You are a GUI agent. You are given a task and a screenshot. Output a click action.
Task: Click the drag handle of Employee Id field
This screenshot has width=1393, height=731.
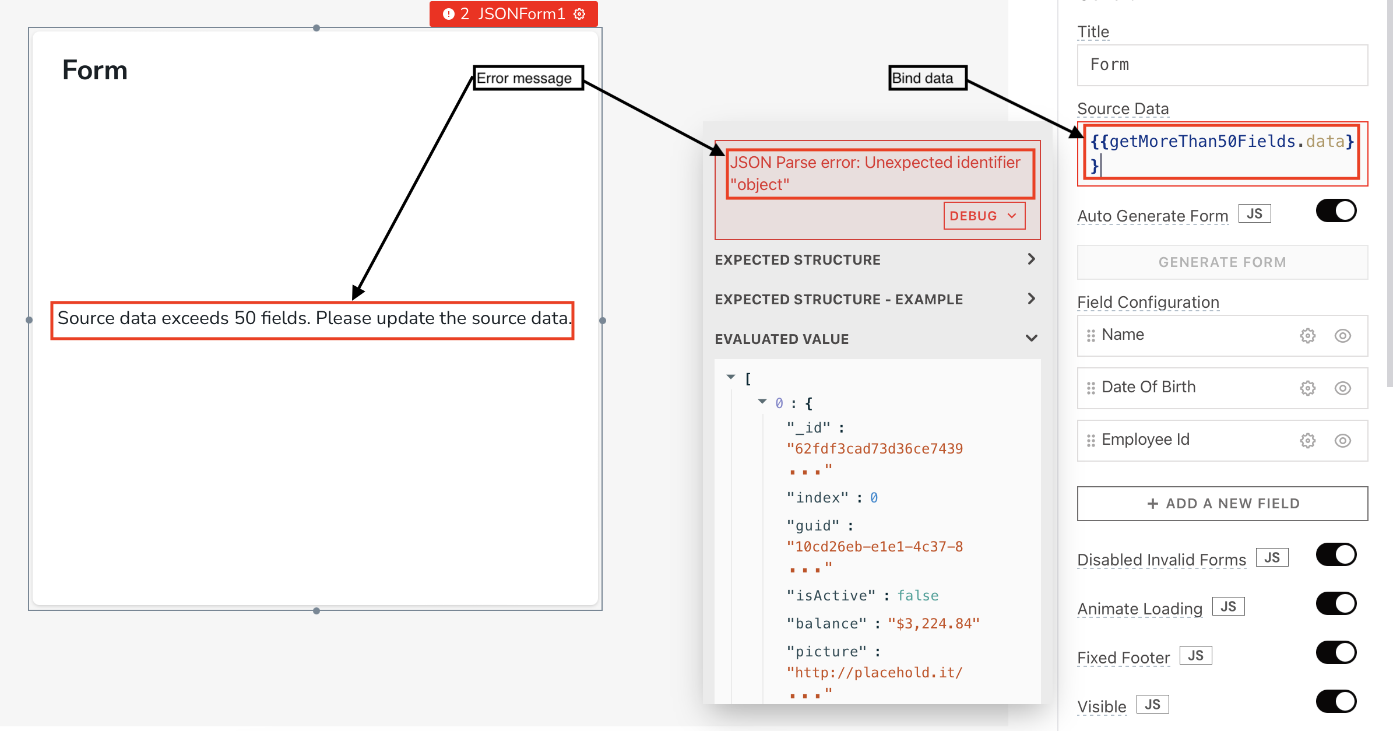(x=1091, y=441)
